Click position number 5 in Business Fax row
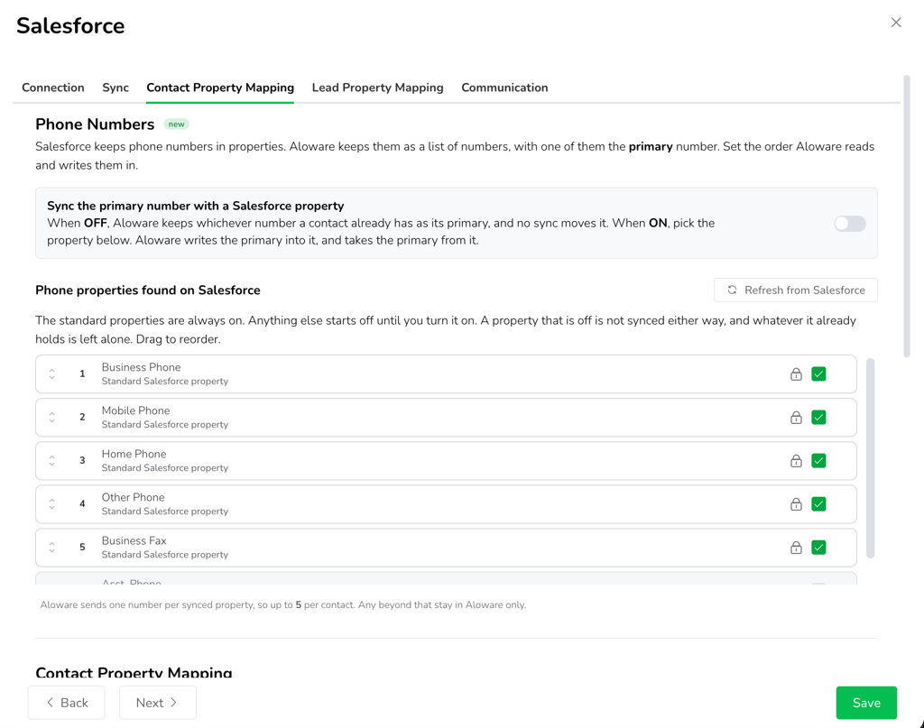The height and width of the screenshot is (728, 924). pos(82,548)
